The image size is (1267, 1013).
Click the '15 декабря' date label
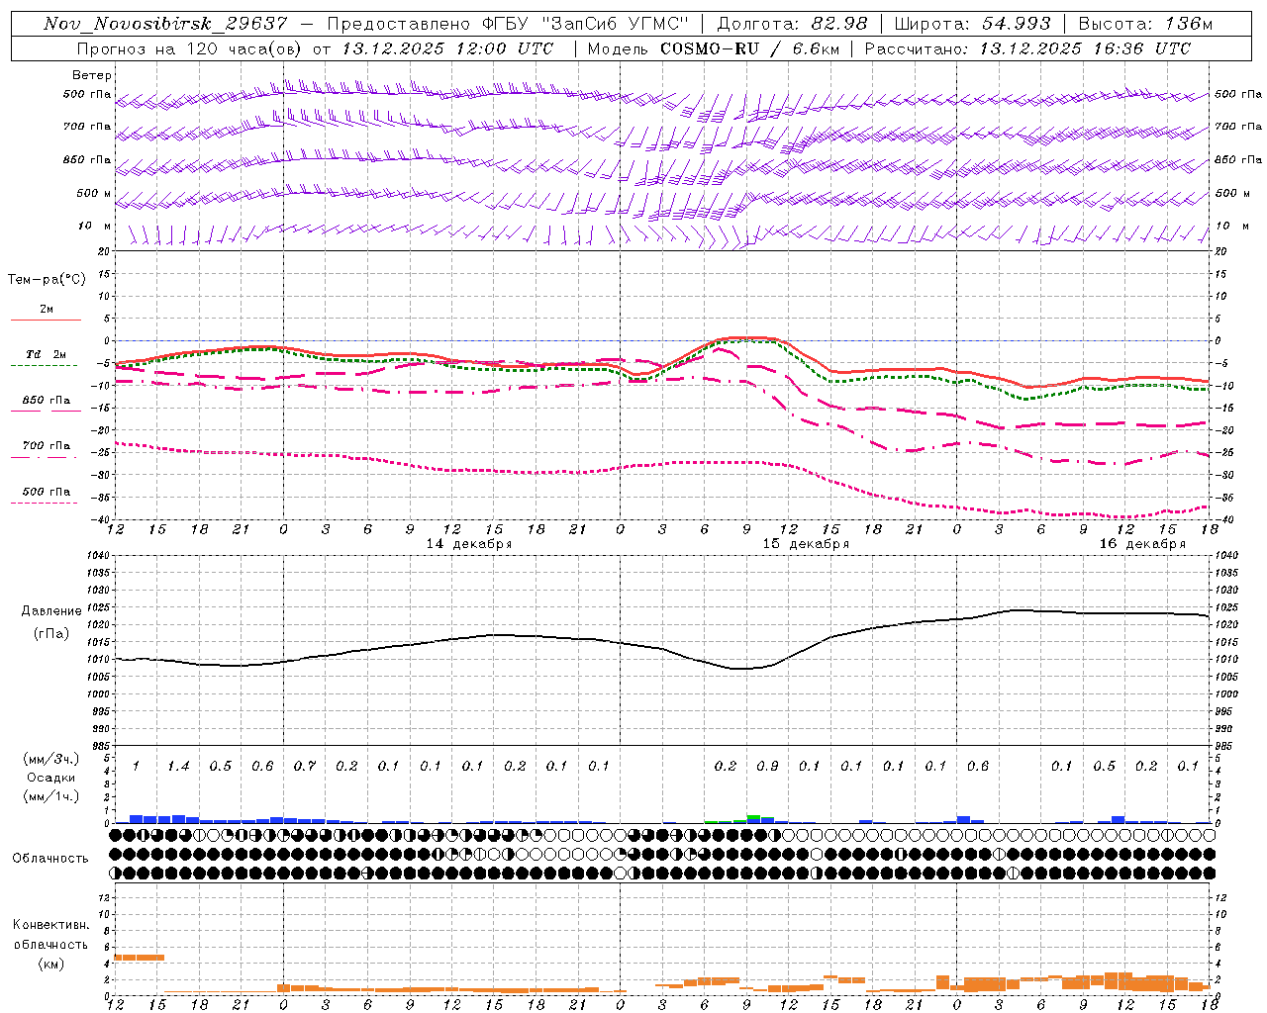coord(806,544)
